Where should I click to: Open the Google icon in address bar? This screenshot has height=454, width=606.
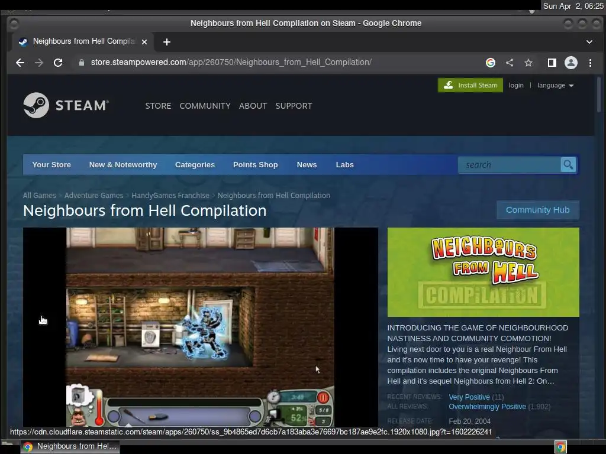pyautogui.click(x=491, y=63)
